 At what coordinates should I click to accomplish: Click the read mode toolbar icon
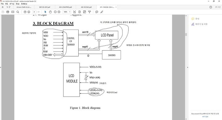click(89, 12)
